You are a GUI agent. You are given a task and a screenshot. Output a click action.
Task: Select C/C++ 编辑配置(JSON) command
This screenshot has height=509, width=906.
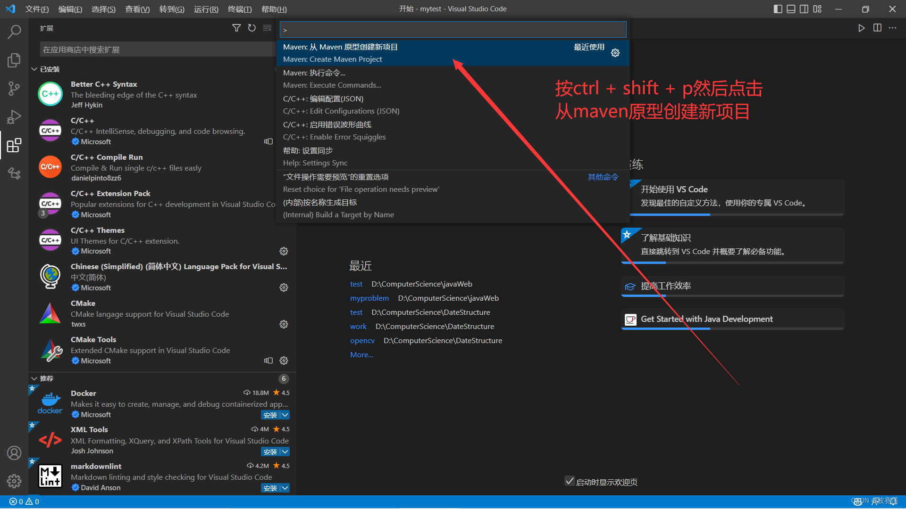(453, 105)
